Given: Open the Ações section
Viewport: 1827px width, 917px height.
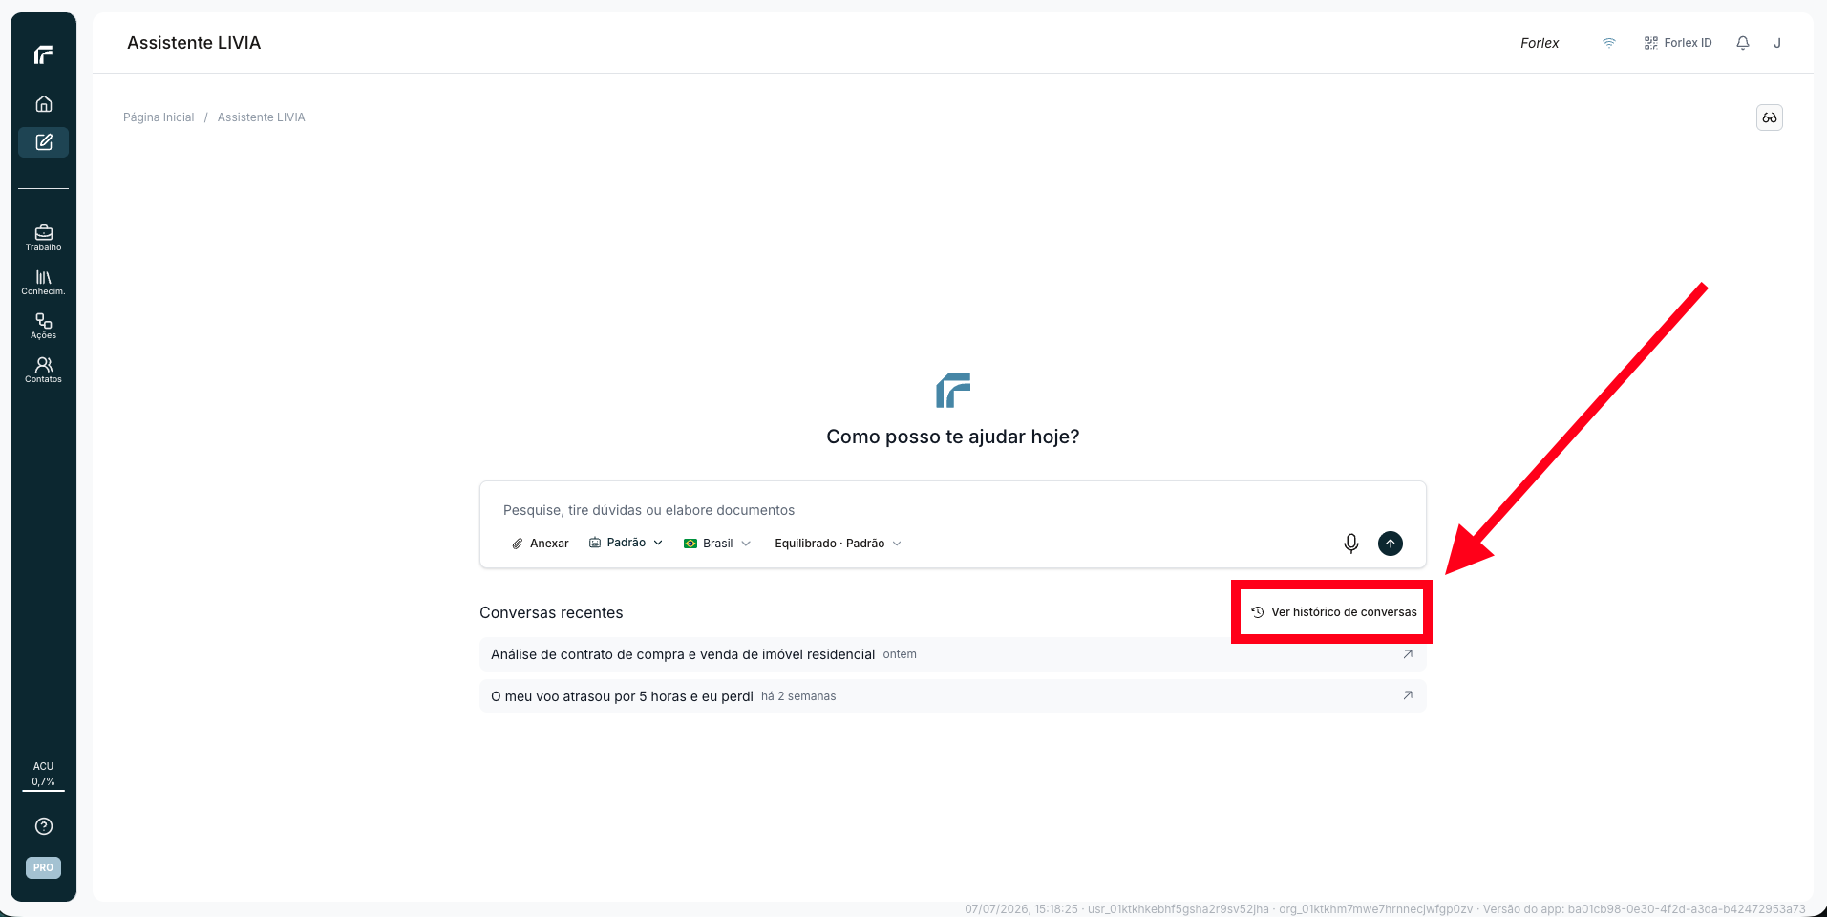Looking at the screenshot, I should pos(44,326).
